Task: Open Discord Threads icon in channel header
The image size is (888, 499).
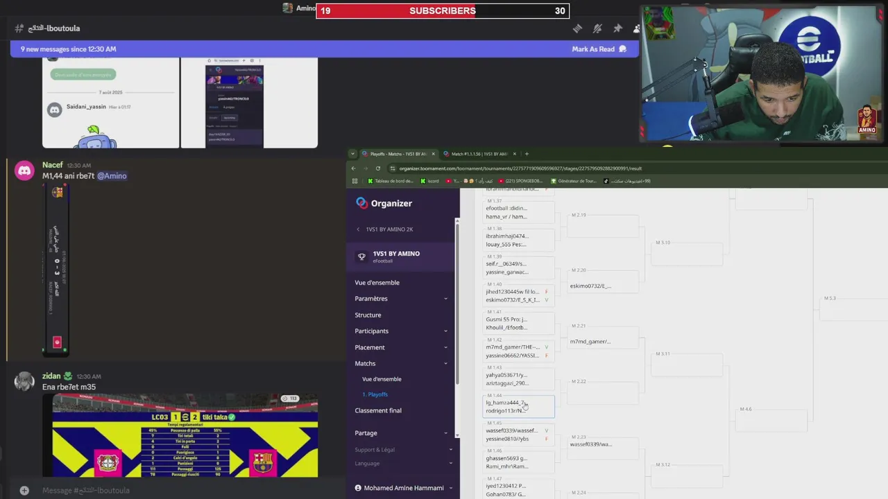Action: click(577, 28)
